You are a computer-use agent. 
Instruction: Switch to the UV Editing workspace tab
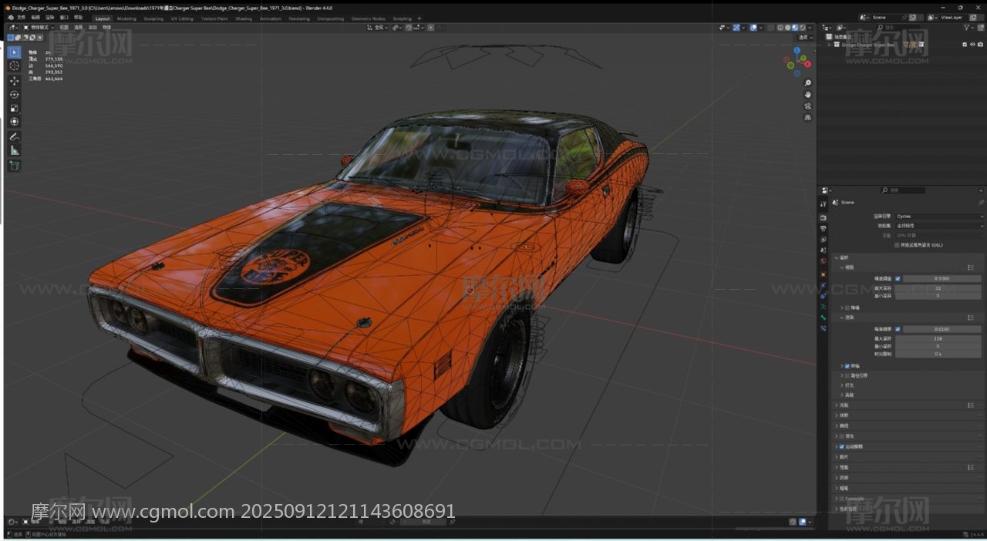coord(182,18)
